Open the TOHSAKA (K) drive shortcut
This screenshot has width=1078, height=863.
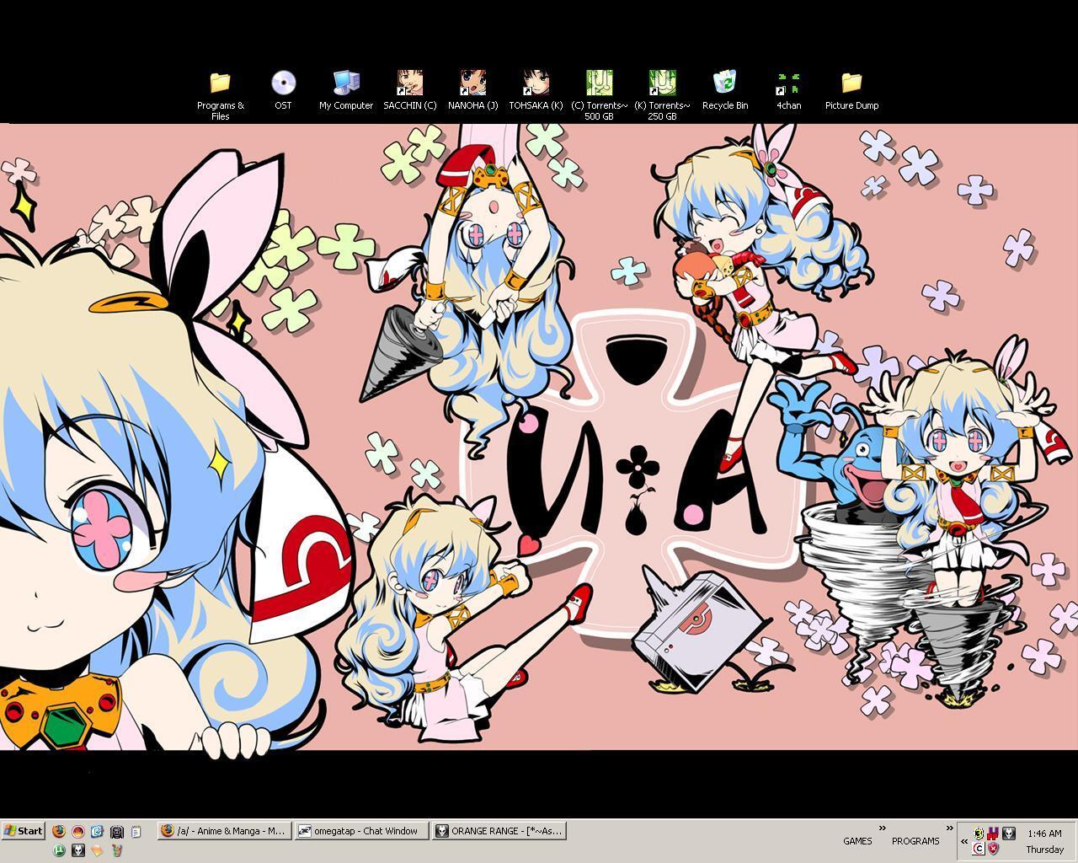[536, 83]
